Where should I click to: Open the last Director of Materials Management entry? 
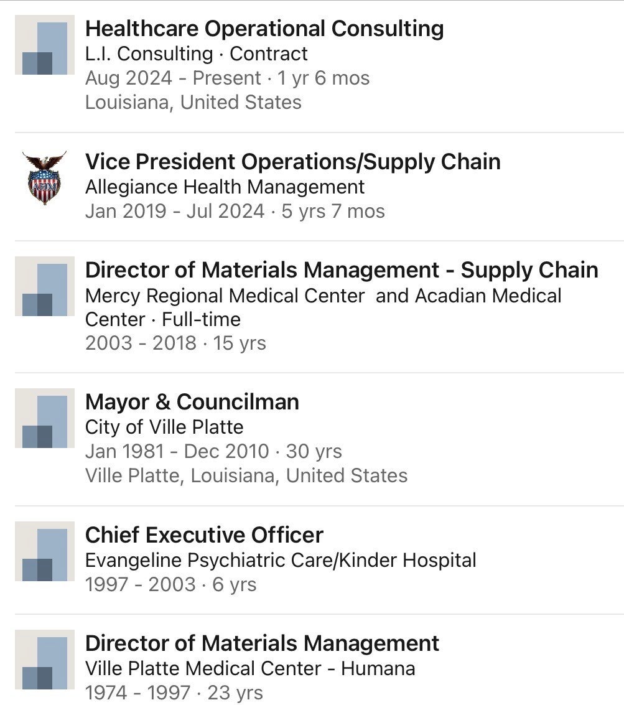click(262, 643)
